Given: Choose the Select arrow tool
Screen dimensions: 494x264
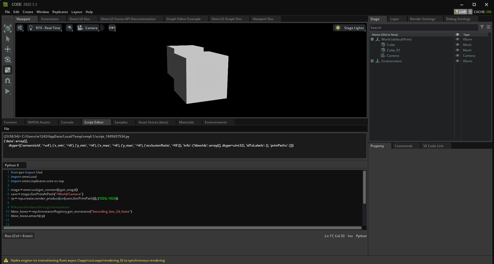Looking at the screenshot, I should pyautogui.click(x=8, y=39).
